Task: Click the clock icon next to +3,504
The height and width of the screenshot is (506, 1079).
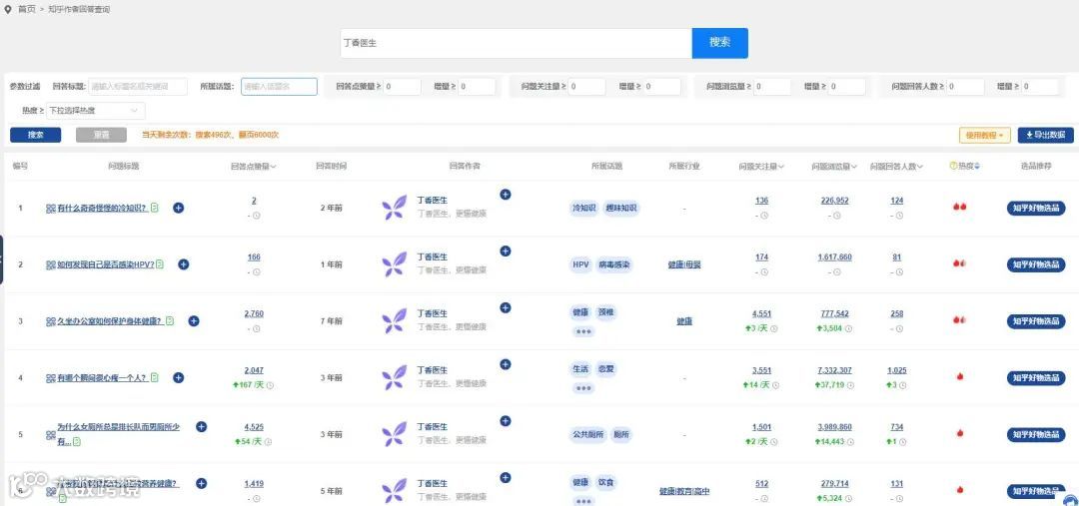Action: (848, 329)
